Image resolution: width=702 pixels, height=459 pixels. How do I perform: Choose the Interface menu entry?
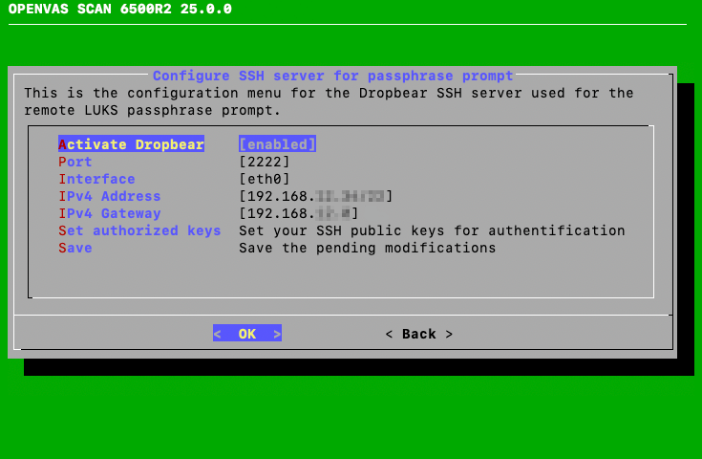[x=96, y=179]
